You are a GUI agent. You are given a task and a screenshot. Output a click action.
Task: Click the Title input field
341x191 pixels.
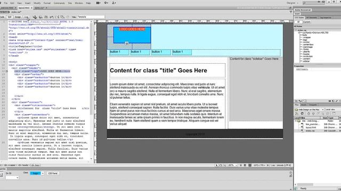[91, 17]
